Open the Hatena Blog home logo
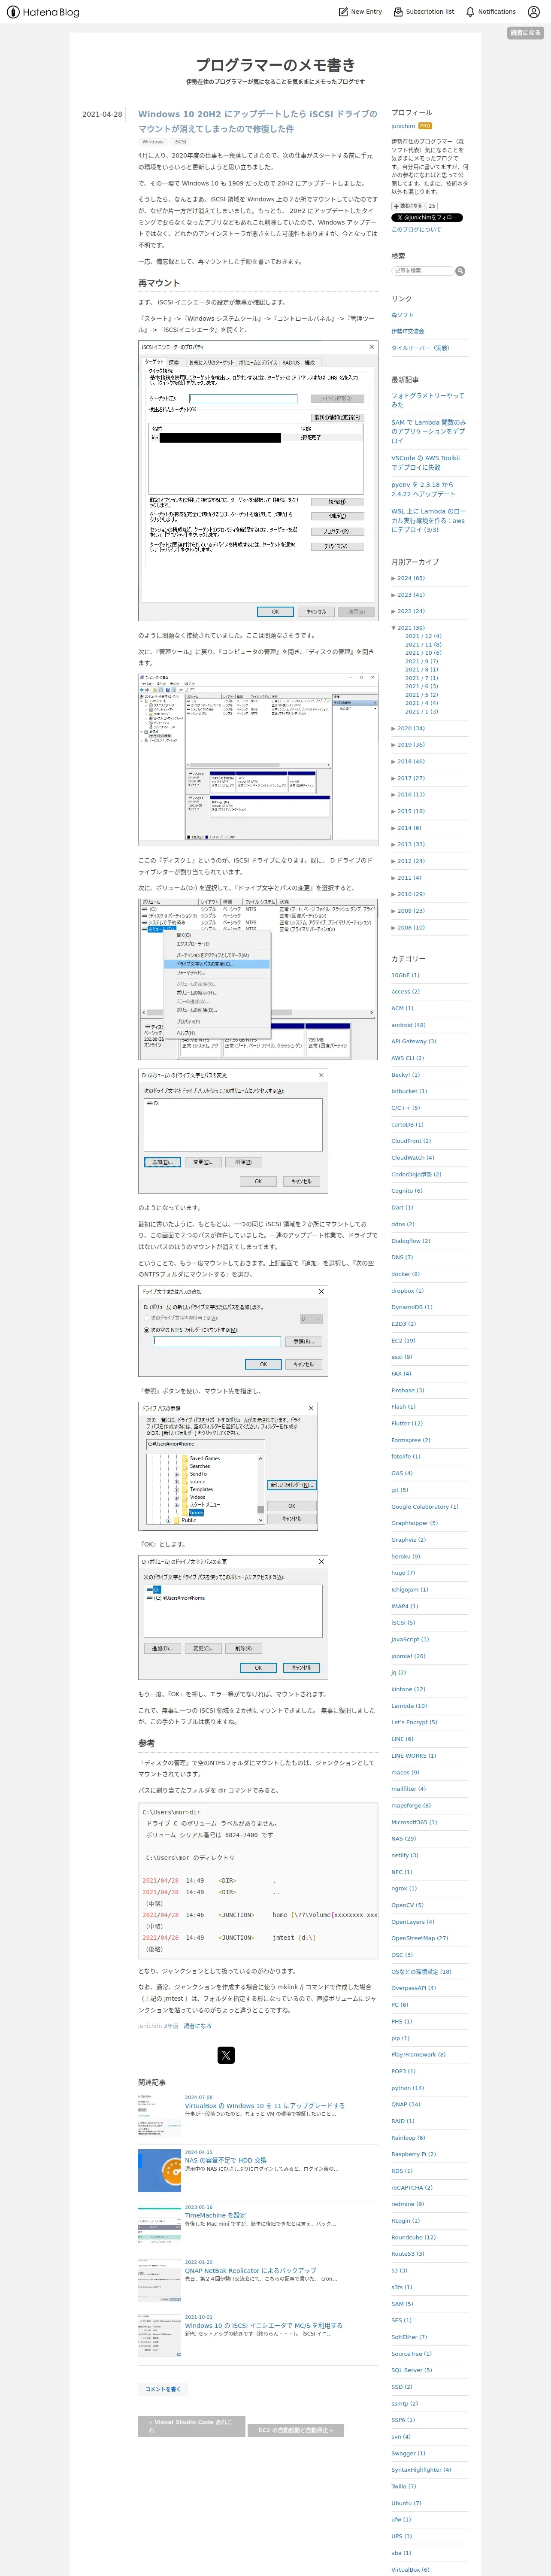This screenshot has width=551, height=2576. (43, 12)
